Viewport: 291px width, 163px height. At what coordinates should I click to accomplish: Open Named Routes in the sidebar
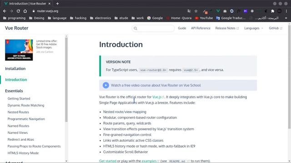(x=18, y=126)
